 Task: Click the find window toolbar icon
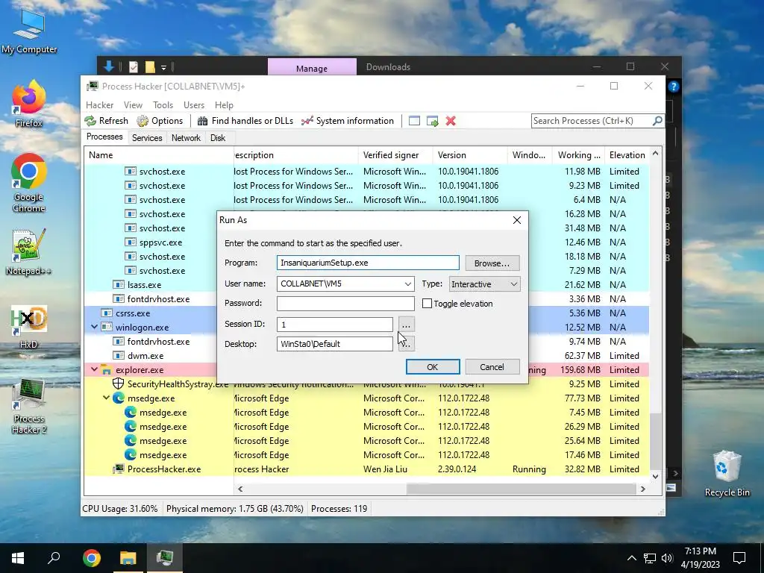tap(414, 121)
